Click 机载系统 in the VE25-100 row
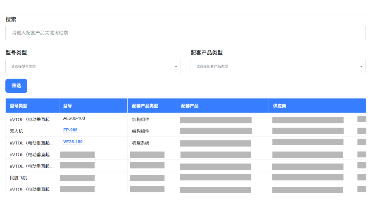 point(141,143)
